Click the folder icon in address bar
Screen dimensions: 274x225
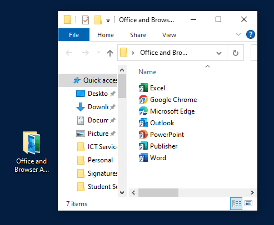[123, 52]
